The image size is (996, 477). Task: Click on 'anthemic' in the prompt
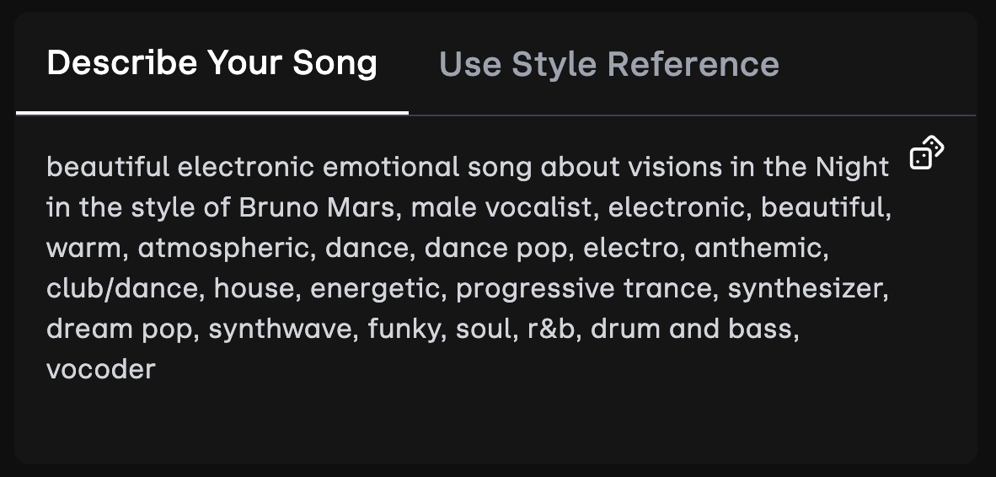758,248
